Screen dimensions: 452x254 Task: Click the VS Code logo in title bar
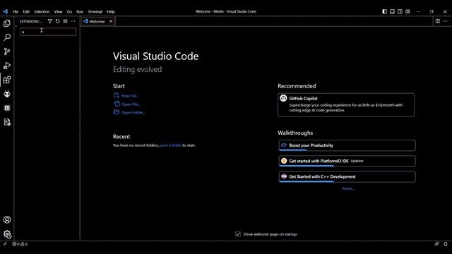(5, 11)
